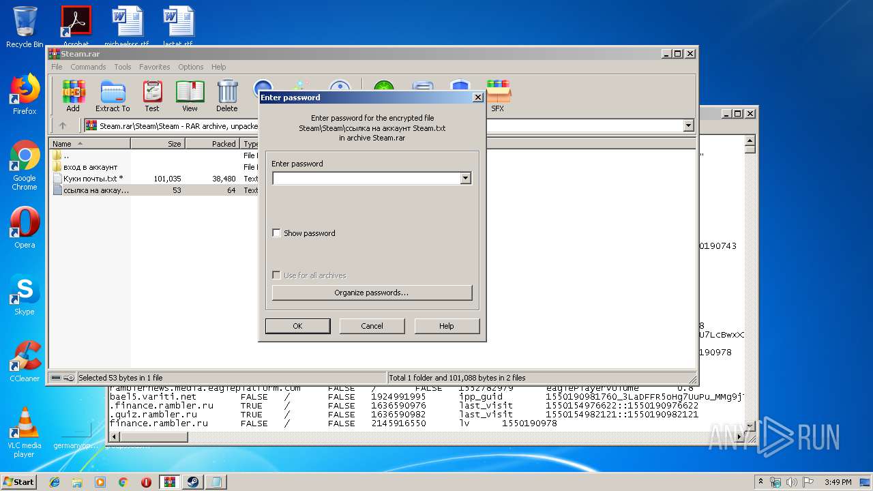
Task: Click the volume icon in system tray
Action: (792, 482)
